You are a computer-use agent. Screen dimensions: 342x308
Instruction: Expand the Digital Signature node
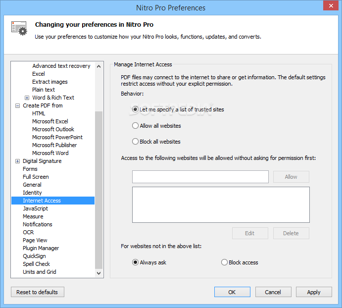coord(17,161)
